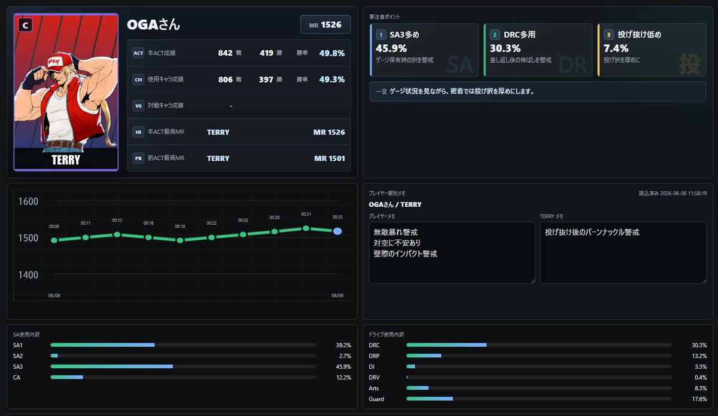Open the 投げ抜け低め caution card title
Viewport: 718px width, 416px height.
pos(640,35)
